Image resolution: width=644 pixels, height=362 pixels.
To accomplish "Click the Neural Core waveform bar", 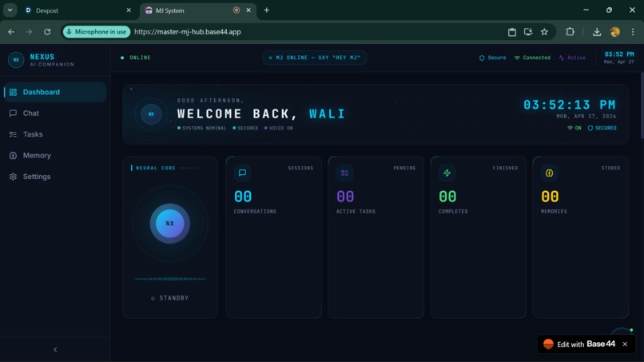I will (170, 279).
